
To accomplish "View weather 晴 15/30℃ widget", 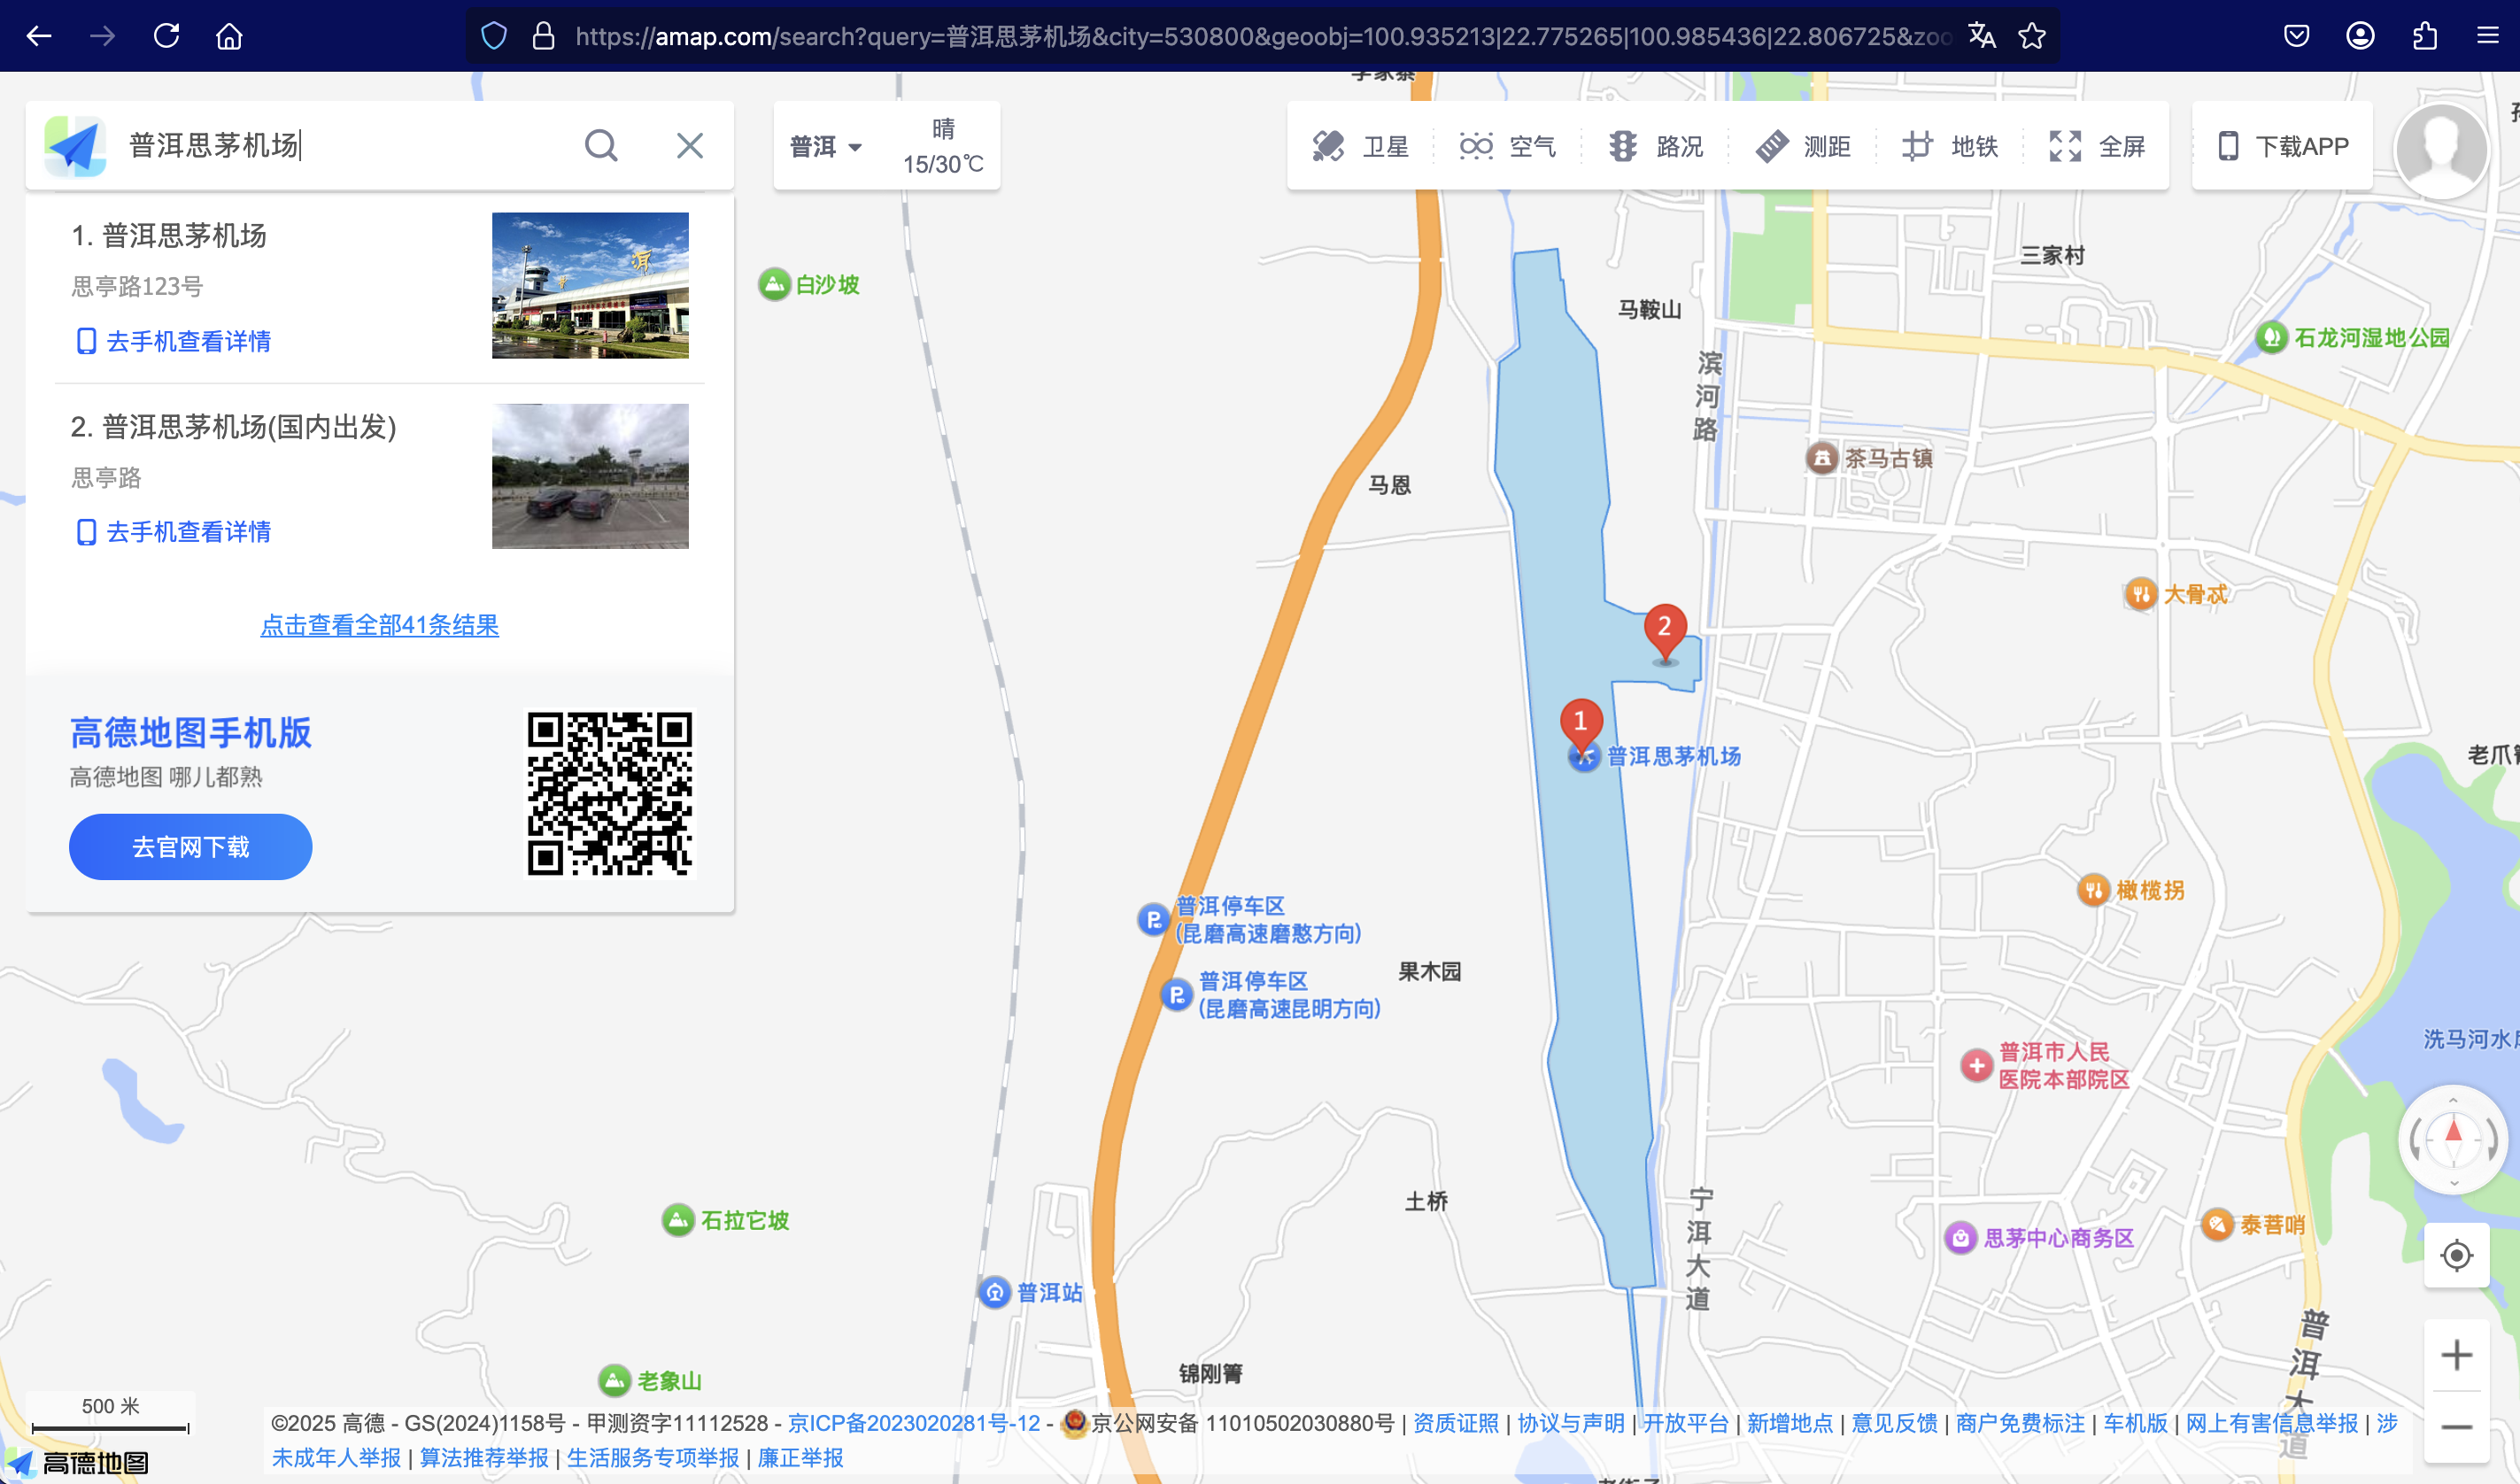I will coord(943,146).
